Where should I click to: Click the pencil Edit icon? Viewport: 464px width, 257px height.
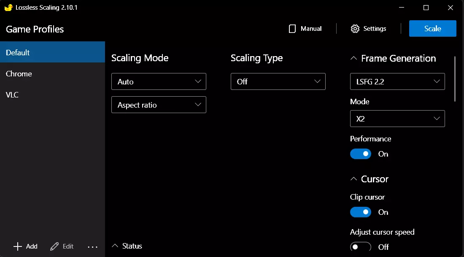54,246
